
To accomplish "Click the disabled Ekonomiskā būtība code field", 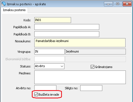I will tap(49, 59).
